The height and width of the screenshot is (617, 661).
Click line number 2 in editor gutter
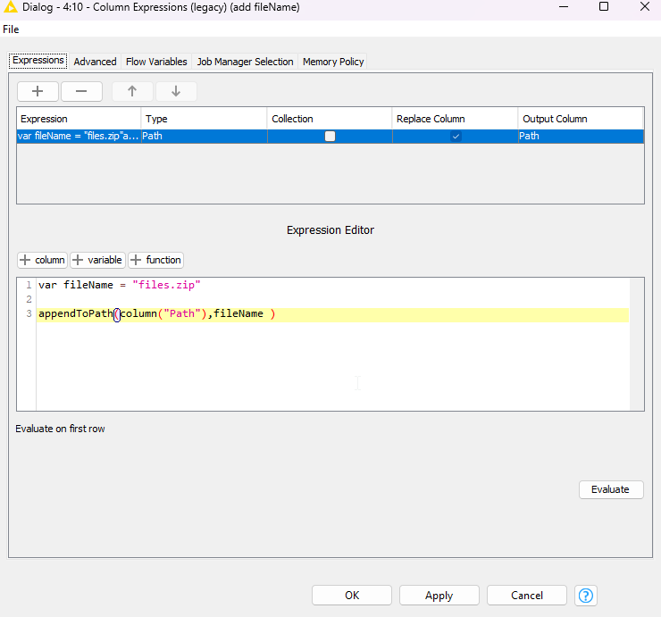click(29, 299)
